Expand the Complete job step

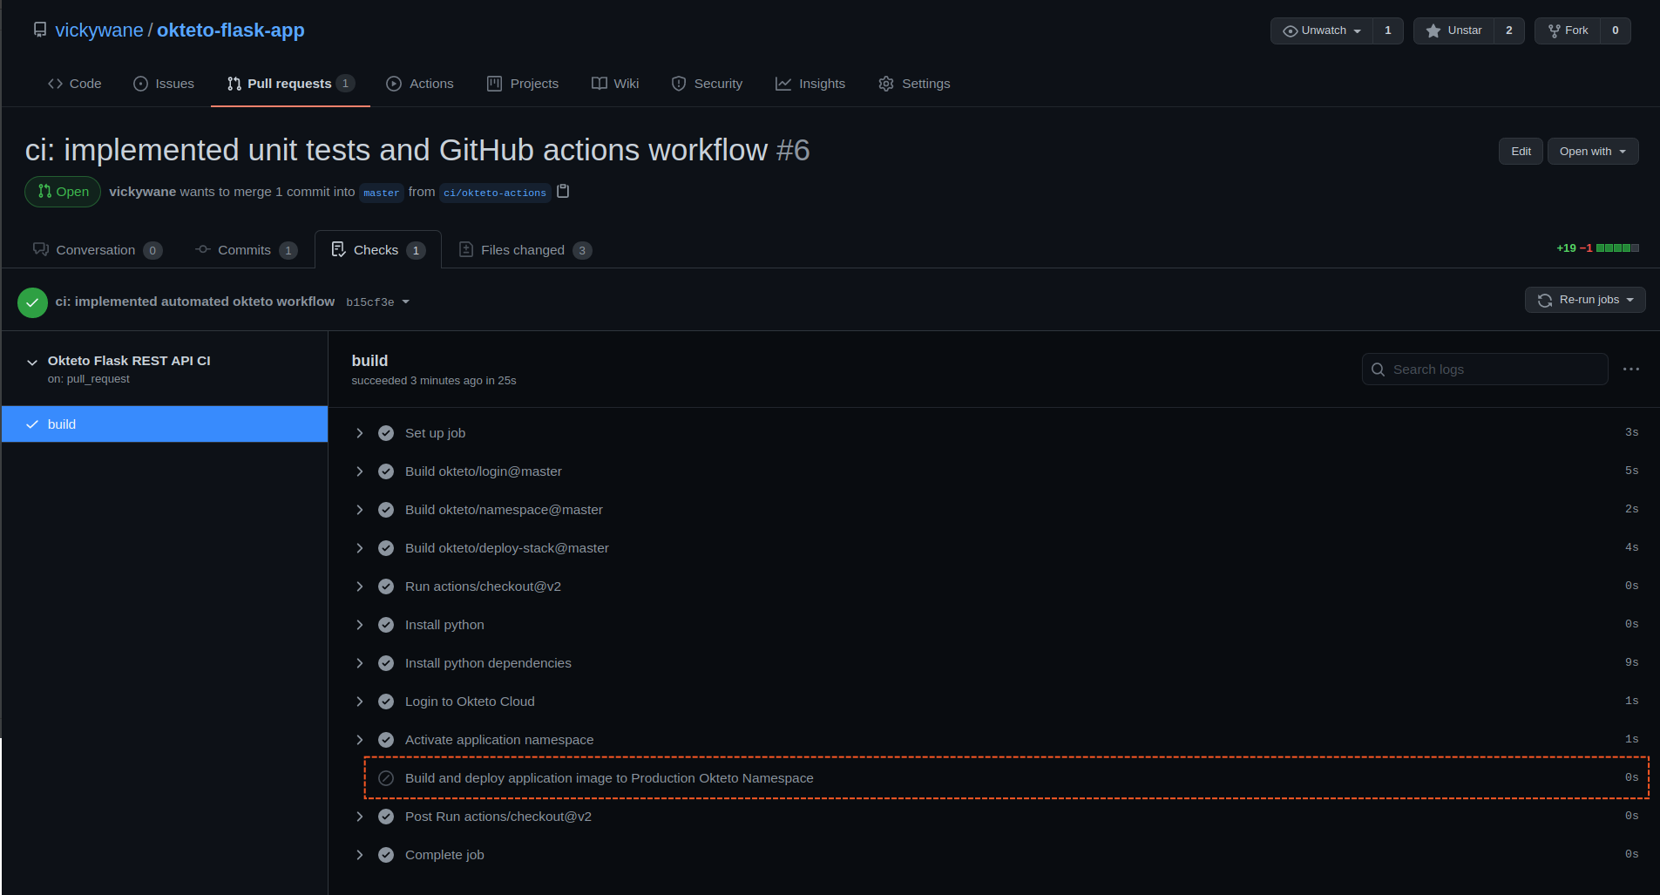(x=359, y=855)
